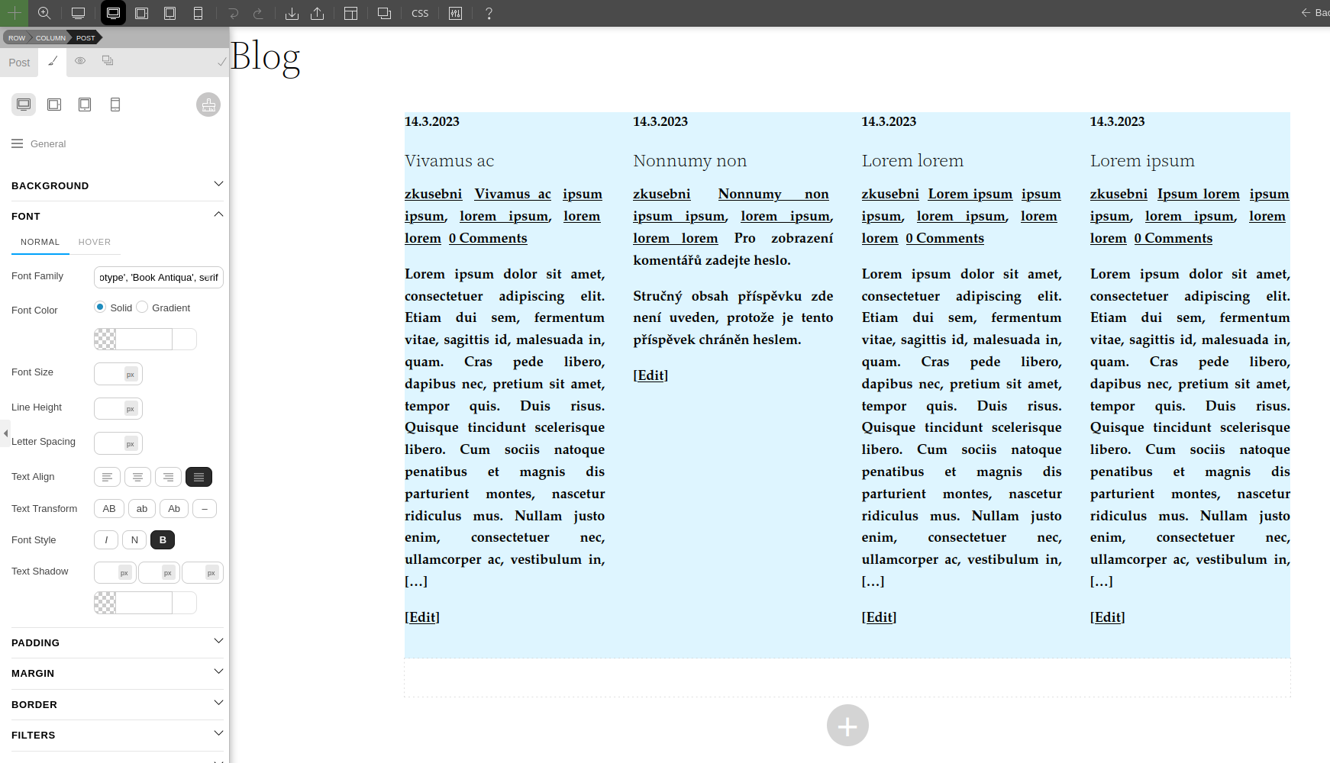Go to COLUMN in the breadcrumb

(50, 37)
